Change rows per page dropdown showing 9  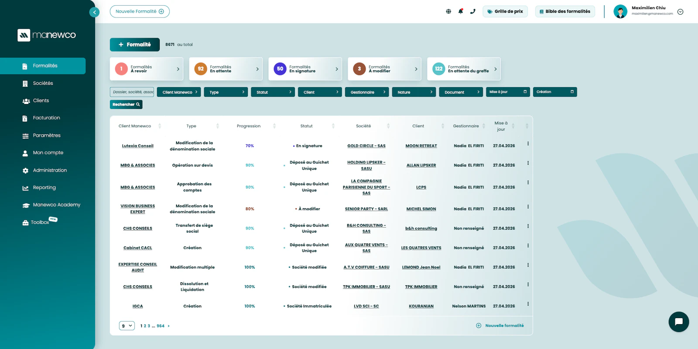[x=127, y=326]
